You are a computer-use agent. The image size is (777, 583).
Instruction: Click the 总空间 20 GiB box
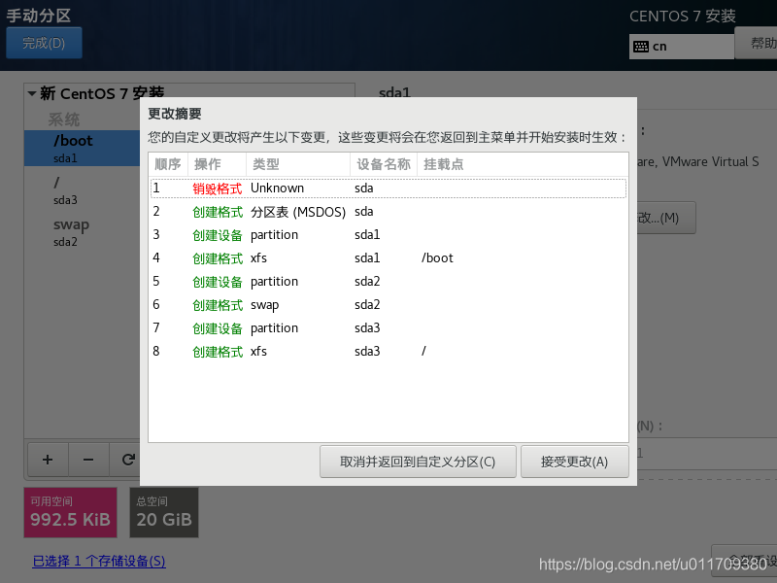[164, 512]
